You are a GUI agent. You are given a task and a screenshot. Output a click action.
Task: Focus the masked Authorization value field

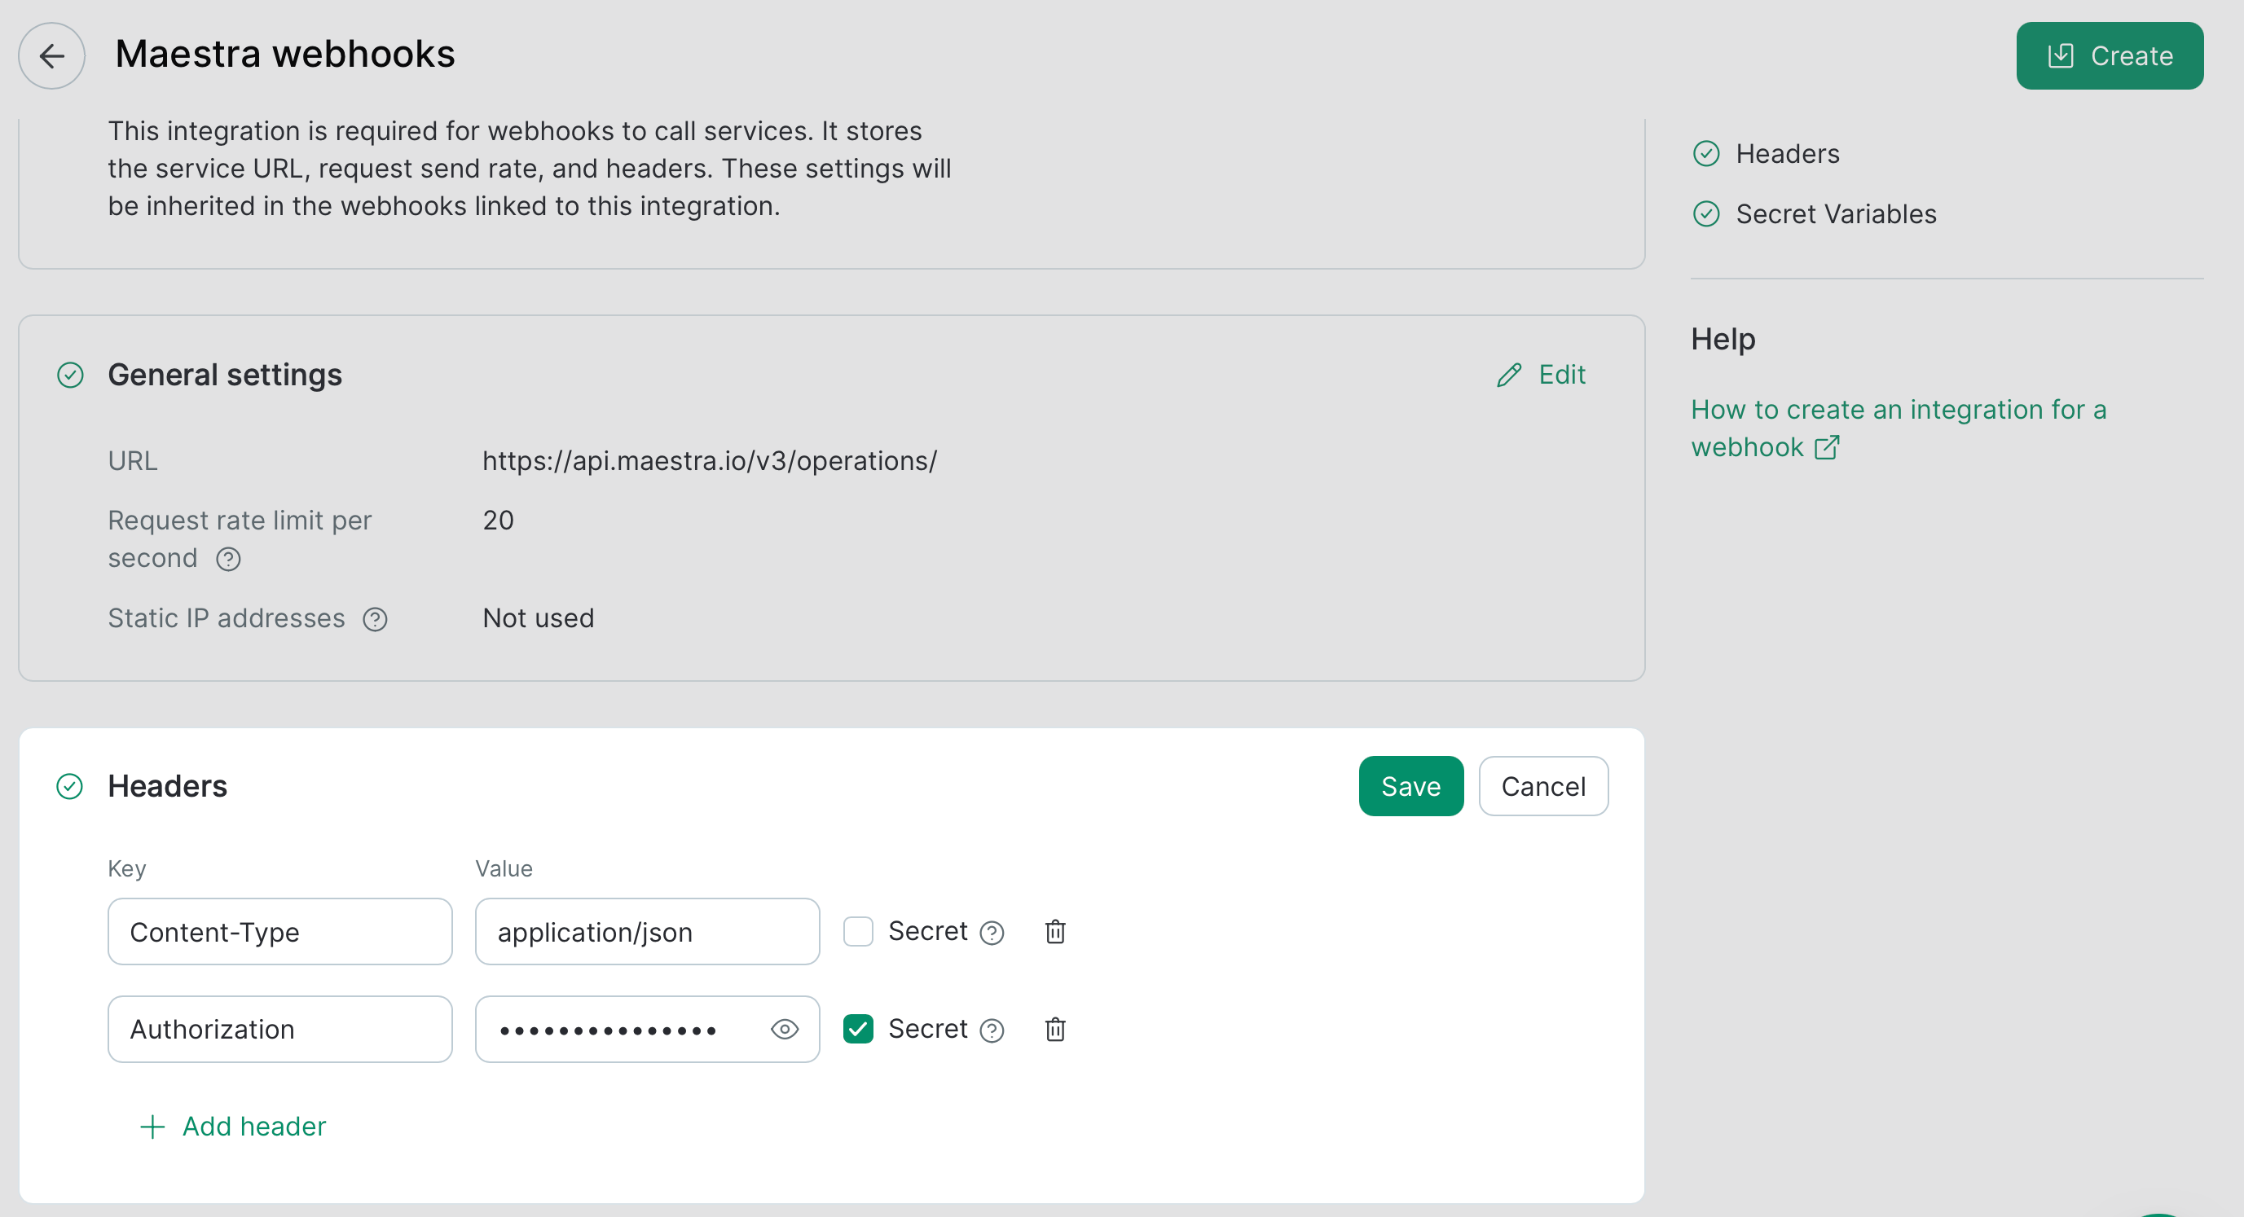[647, 1029]
